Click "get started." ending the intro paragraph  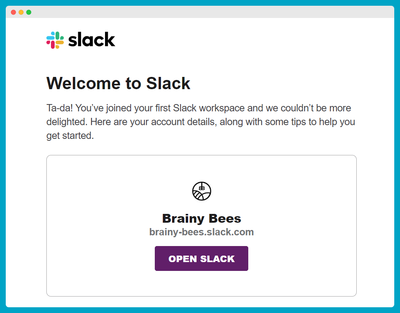pyautogui.click(x=70, y=136)
